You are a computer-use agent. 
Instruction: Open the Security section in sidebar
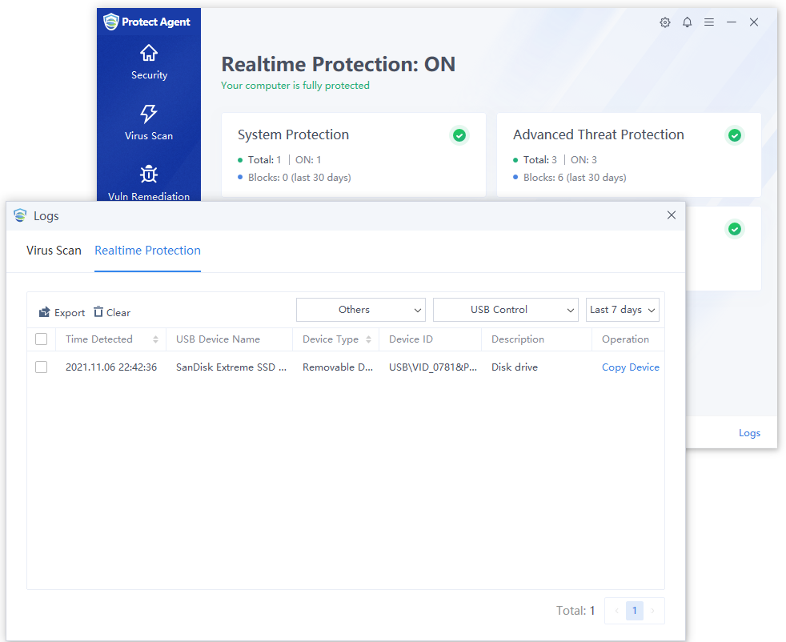point(149,62)
